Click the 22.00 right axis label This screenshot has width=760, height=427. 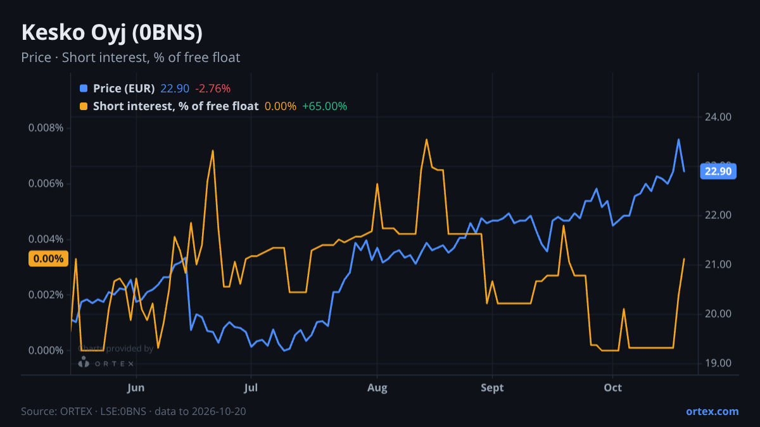point(718,216)
